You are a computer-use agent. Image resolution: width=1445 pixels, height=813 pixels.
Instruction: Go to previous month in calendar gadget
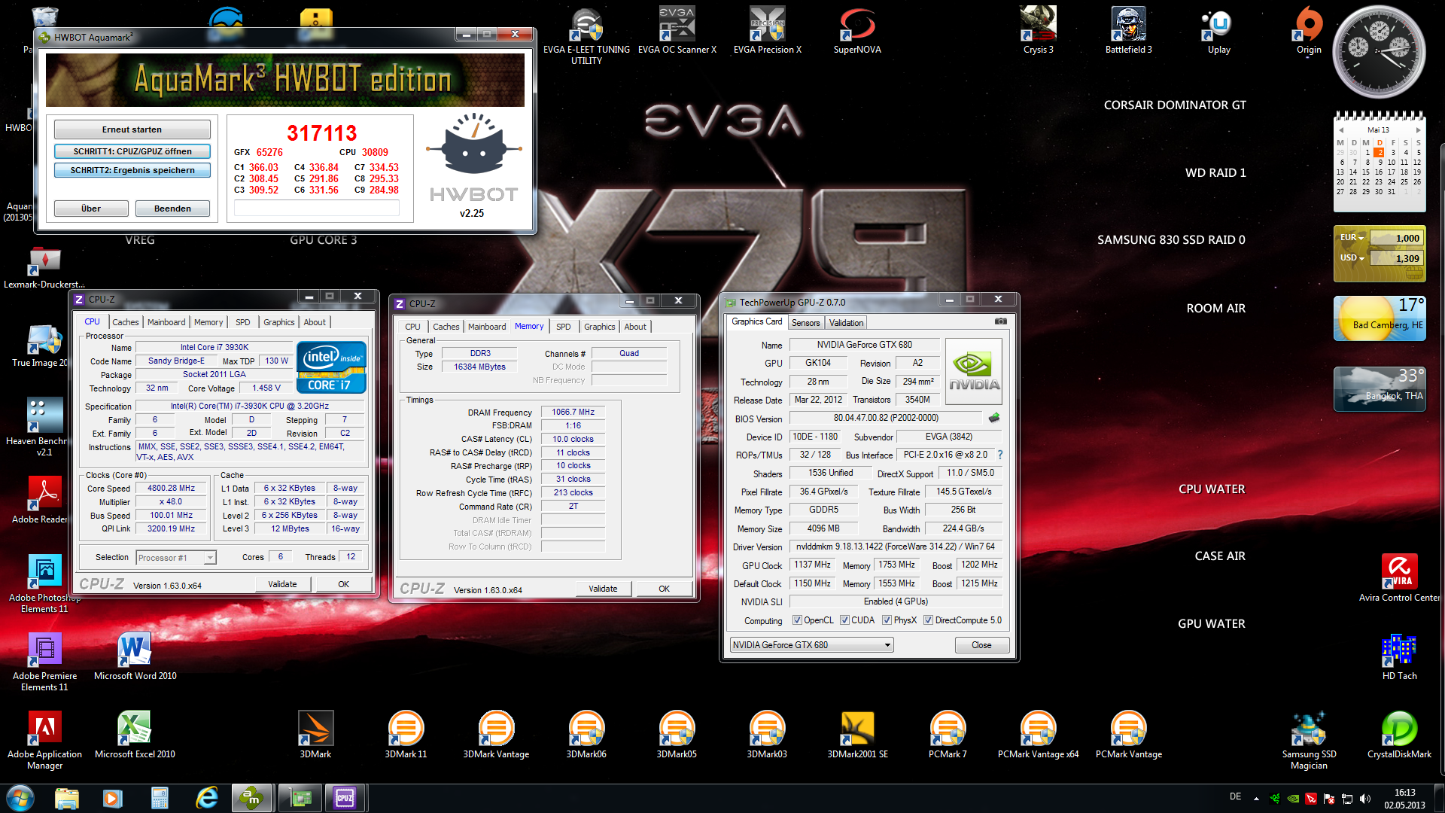point(1341,130)
